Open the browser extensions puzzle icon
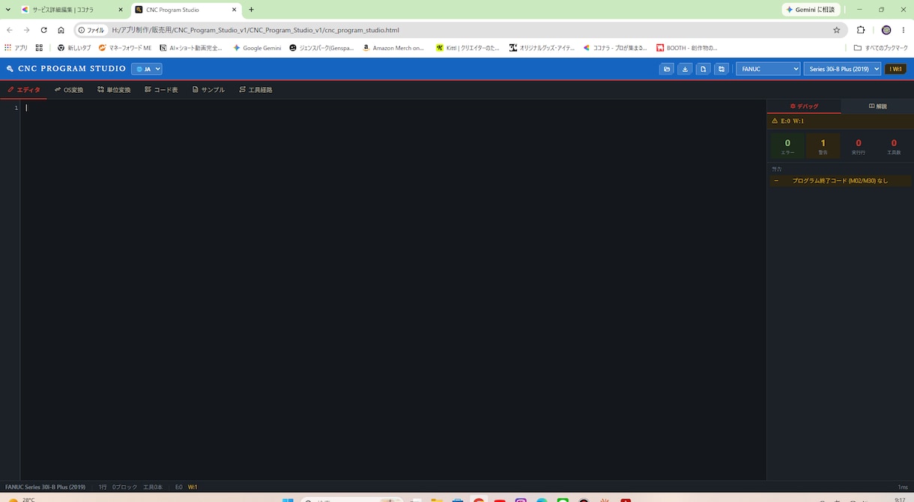914x502 pixels. (861, 30)
